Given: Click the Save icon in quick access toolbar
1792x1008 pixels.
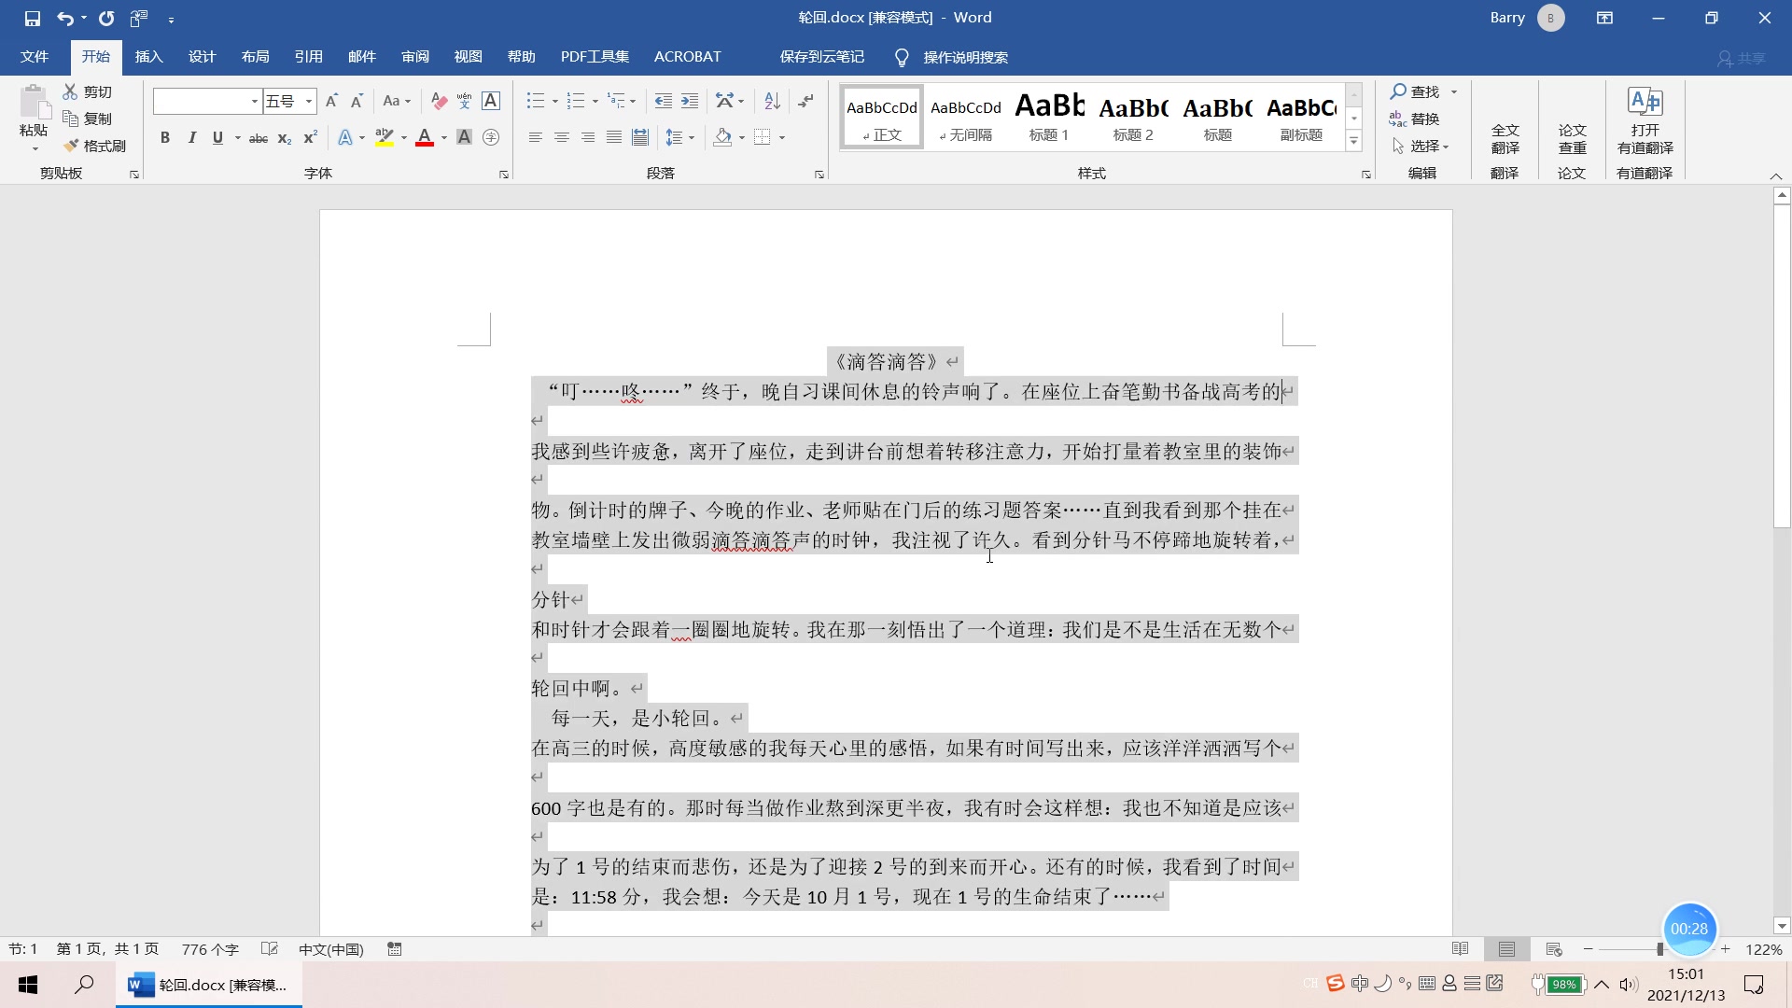Looking at the screenshot, I should point(33,18).
